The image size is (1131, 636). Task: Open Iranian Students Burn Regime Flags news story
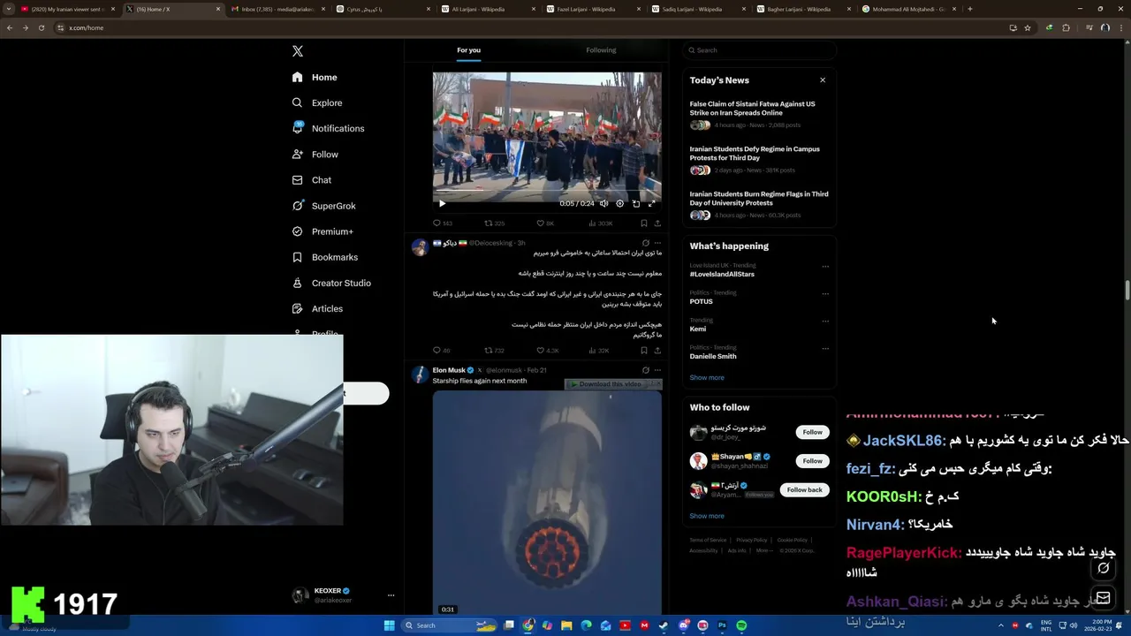[758, 206]
